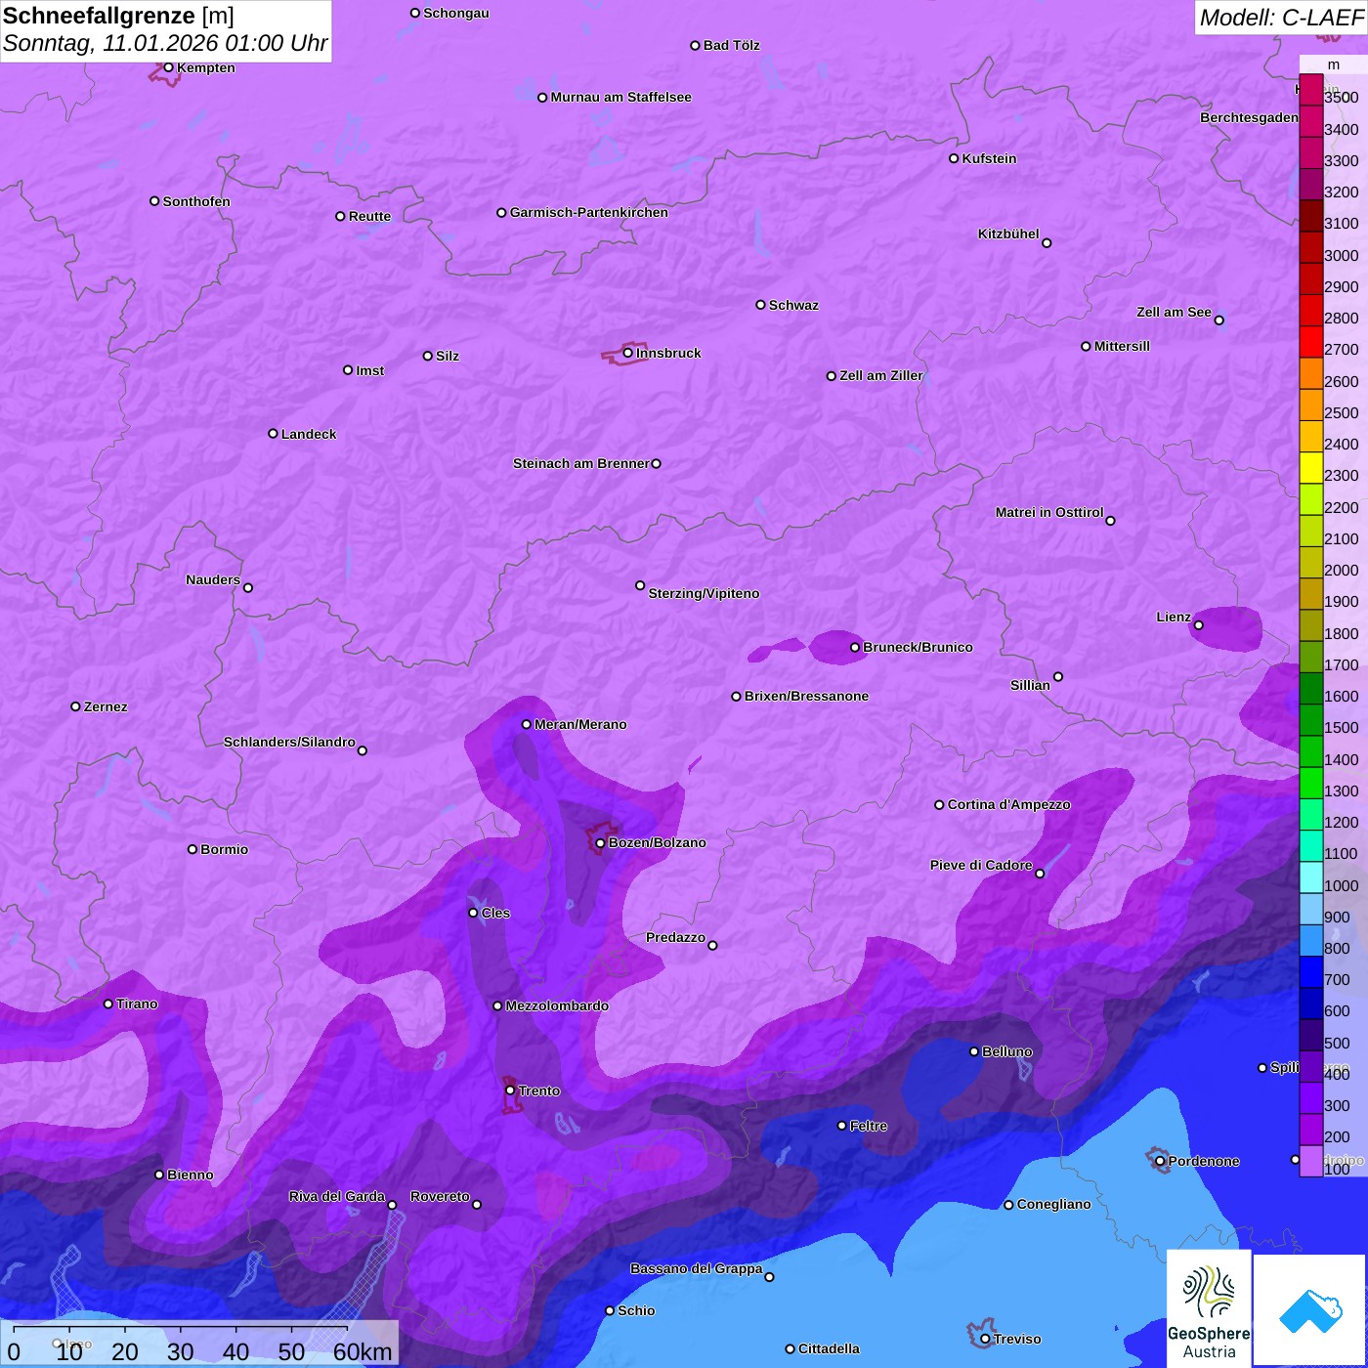This screenshot has width=1368, height=1368.
Task: Click the 'Nauders' town label
Action: click(x=213, y=579)
